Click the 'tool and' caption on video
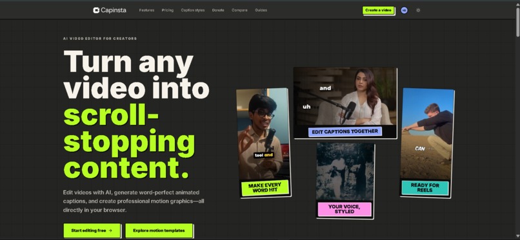 [x=264, y=154]
